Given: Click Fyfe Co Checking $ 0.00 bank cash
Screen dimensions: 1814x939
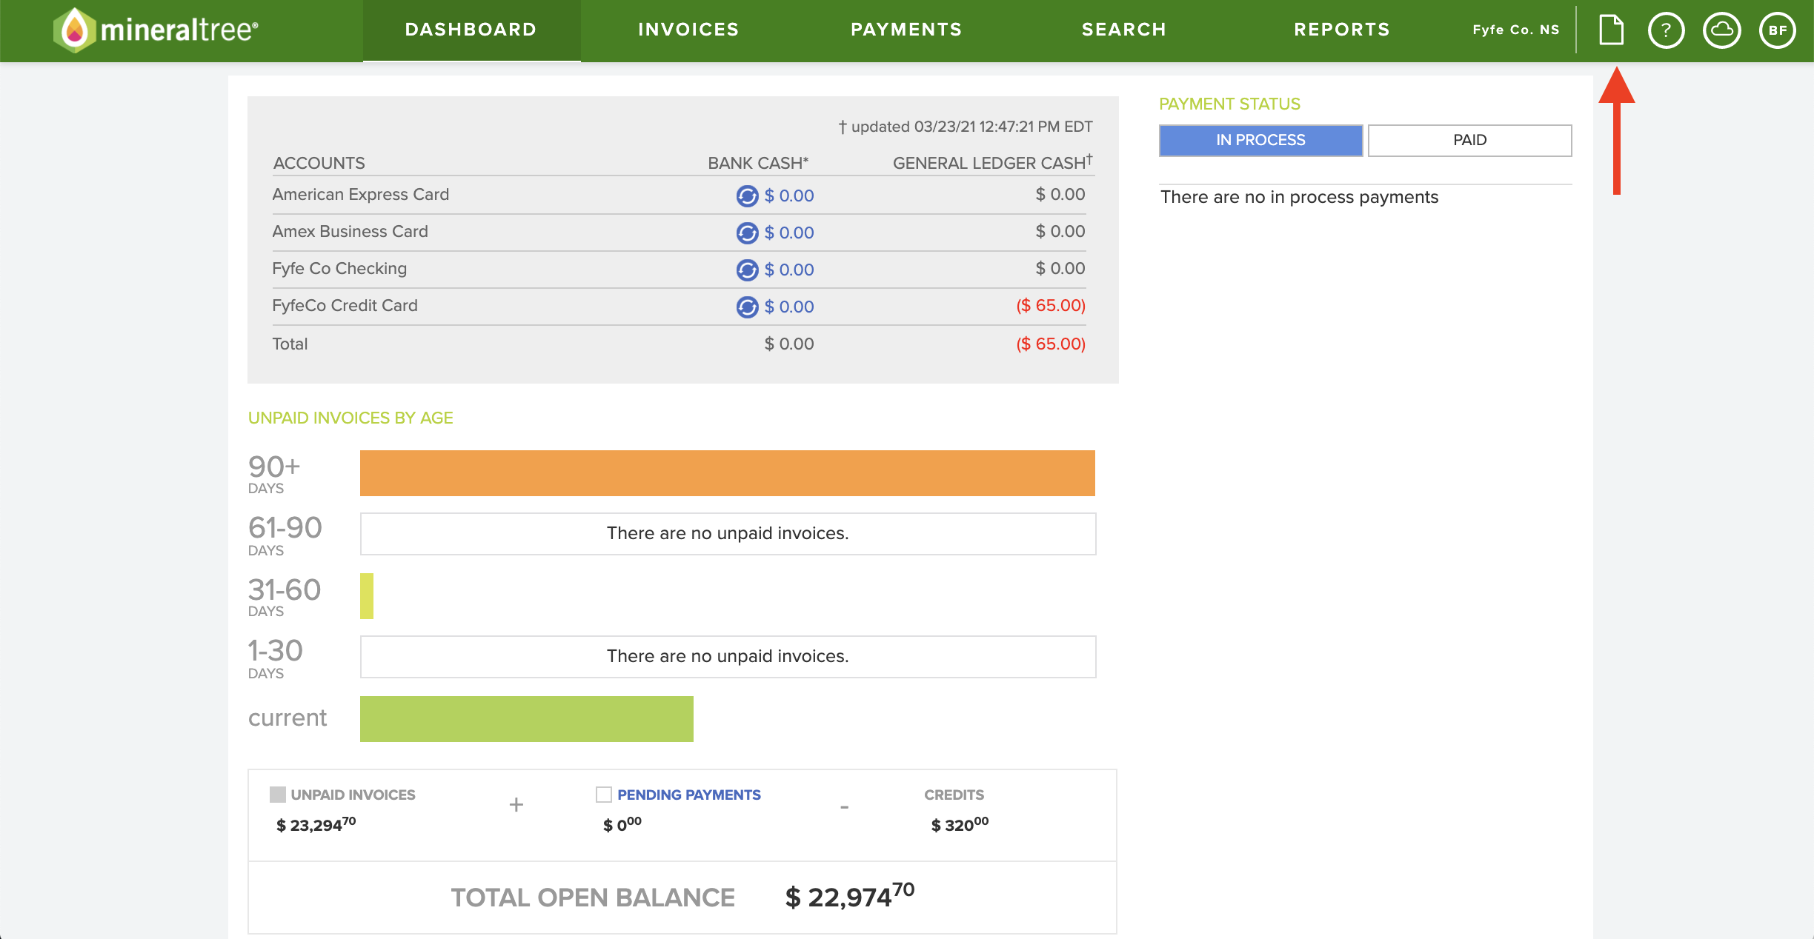Looking at the screenshot, I should (x=789, y=270).
